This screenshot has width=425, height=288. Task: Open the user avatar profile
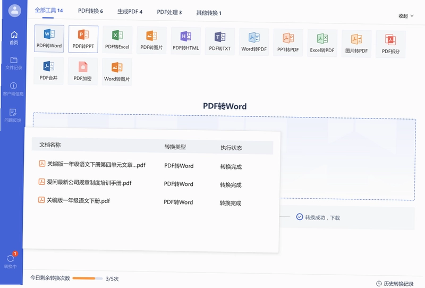[x=15, y=11]
